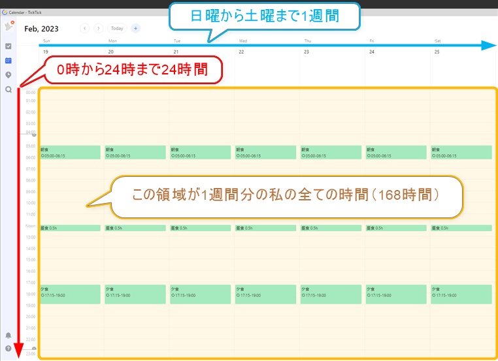The image size is (498, 361).
Task: Select the Calendar icon in sidebar
Action: click(8, 61)
